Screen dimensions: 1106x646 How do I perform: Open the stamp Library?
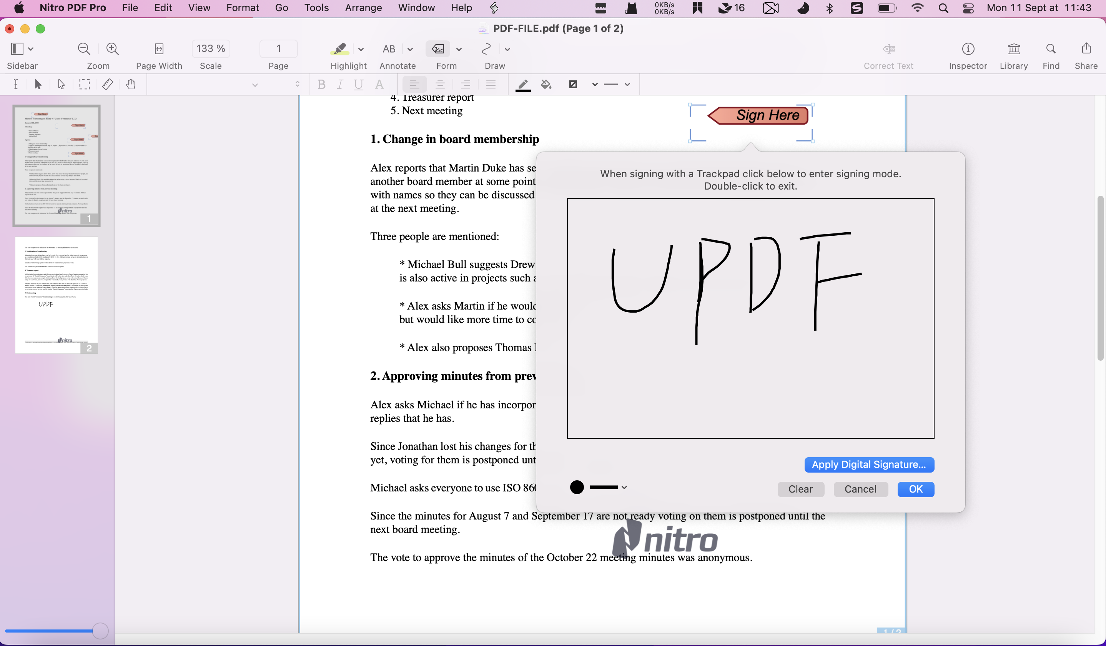tap(1014, 55)
